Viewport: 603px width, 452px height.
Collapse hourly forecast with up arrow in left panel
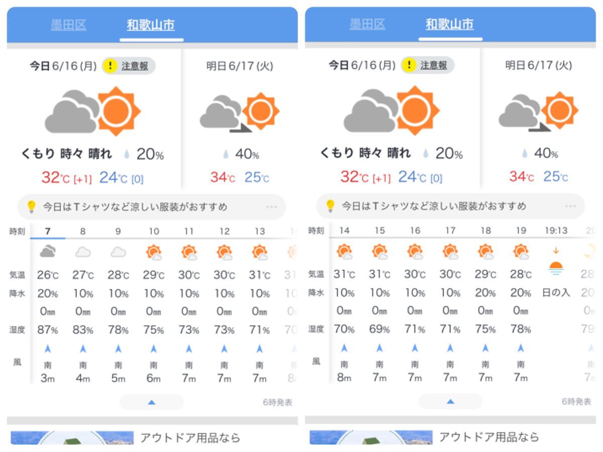[152, 402]
